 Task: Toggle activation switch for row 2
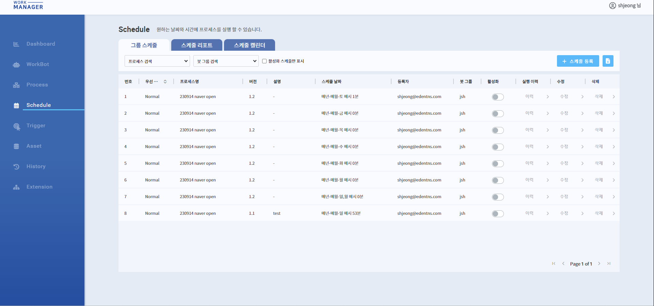tap(498, 114)
